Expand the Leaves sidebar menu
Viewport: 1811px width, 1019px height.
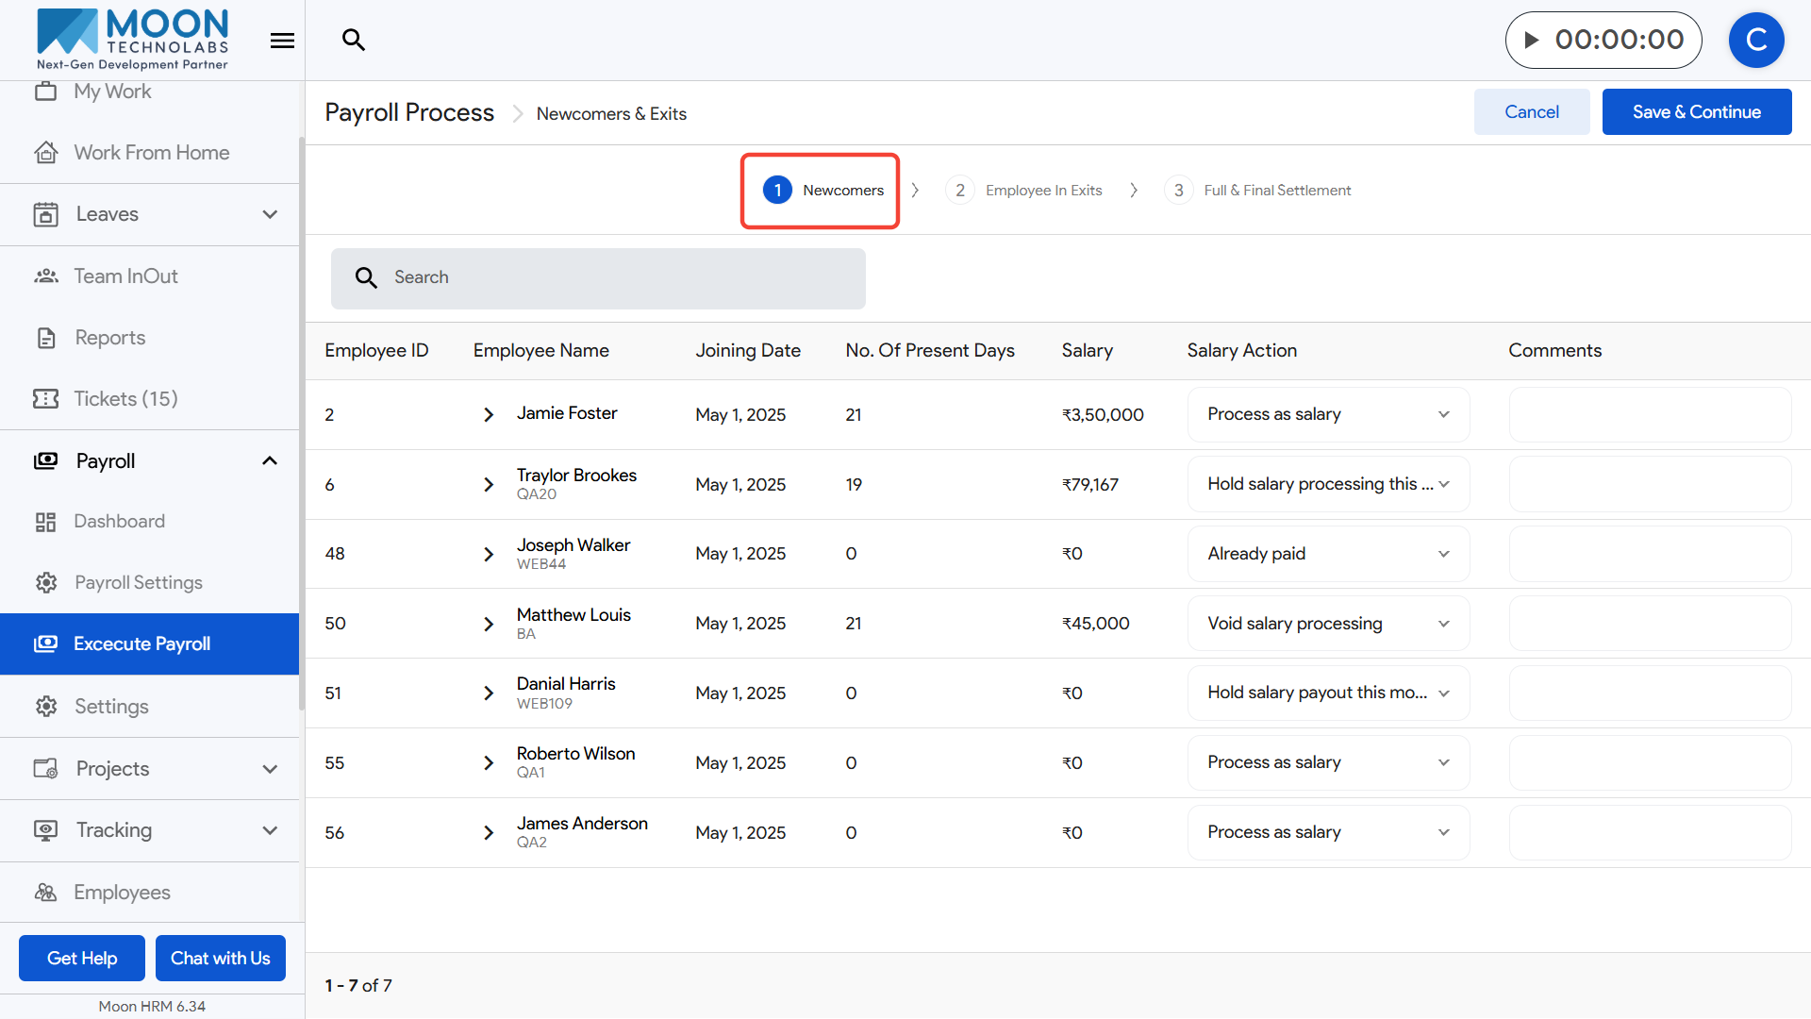(270, 214)
